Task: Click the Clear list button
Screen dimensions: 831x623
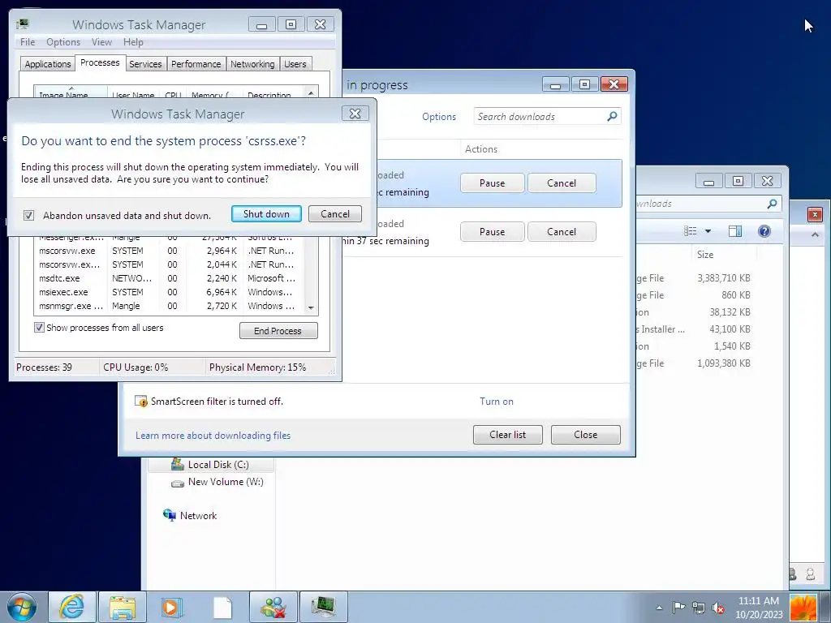Action: [508, 435]
